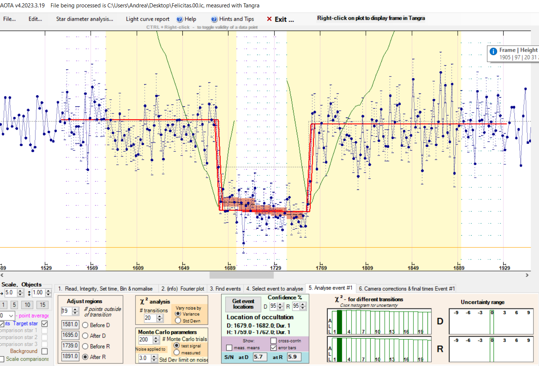The height and width of the screenshot is (366, 539).
Task: Switch to the Find events tab
Action: [x=225, y=289]
